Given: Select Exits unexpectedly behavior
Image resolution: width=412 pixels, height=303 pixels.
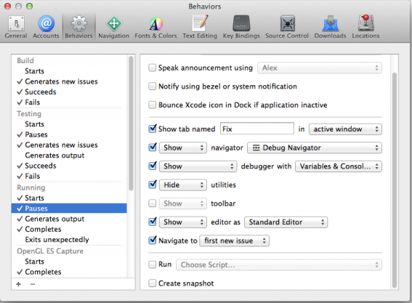Looking at the screenshot, I should (69, 239).
